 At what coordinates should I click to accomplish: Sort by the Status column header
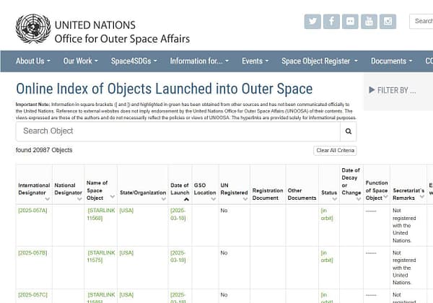click(x=328, y=193)
